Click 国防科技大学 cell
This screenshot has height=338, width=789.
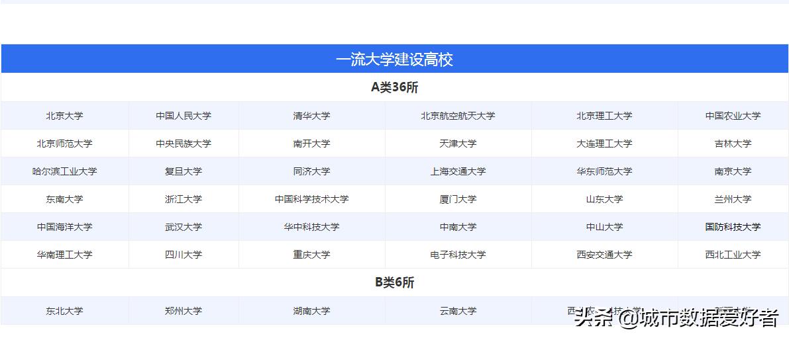pos(733,227)
